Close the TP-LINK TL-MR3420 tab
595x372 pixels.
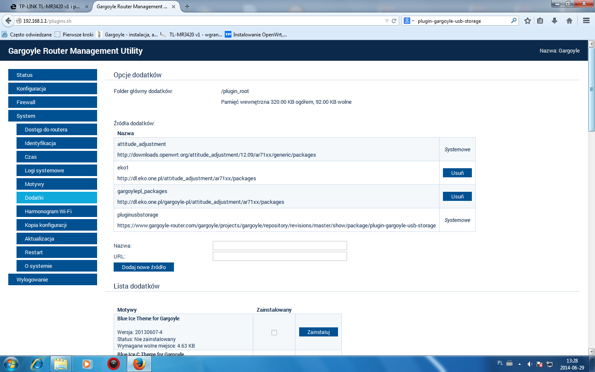[87, 7]
